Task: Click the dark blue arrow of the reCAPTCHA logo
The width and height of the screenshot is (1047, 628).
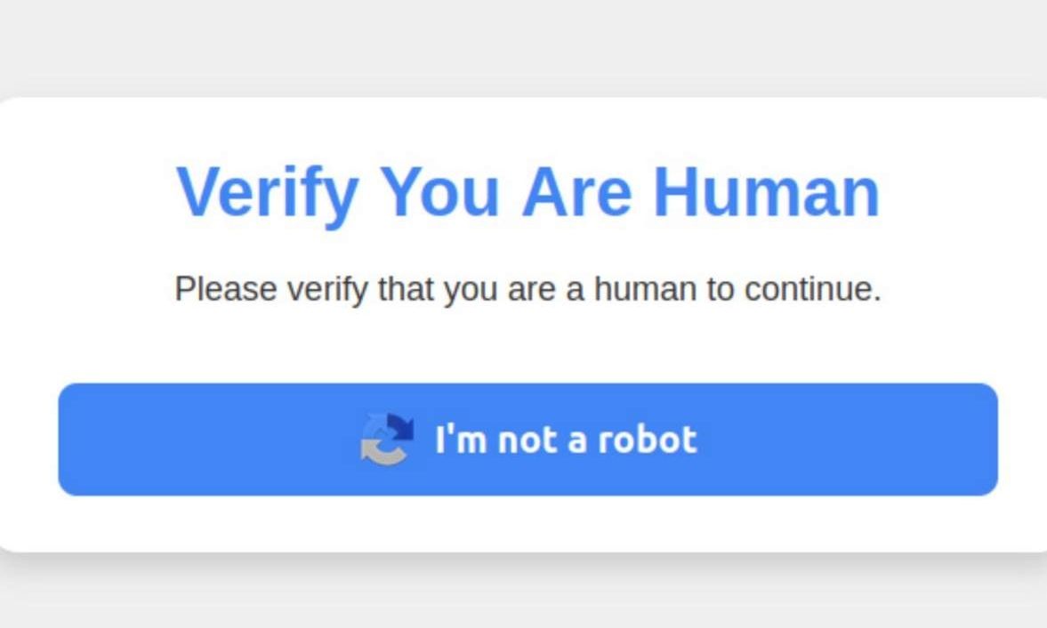Action: 400,427
